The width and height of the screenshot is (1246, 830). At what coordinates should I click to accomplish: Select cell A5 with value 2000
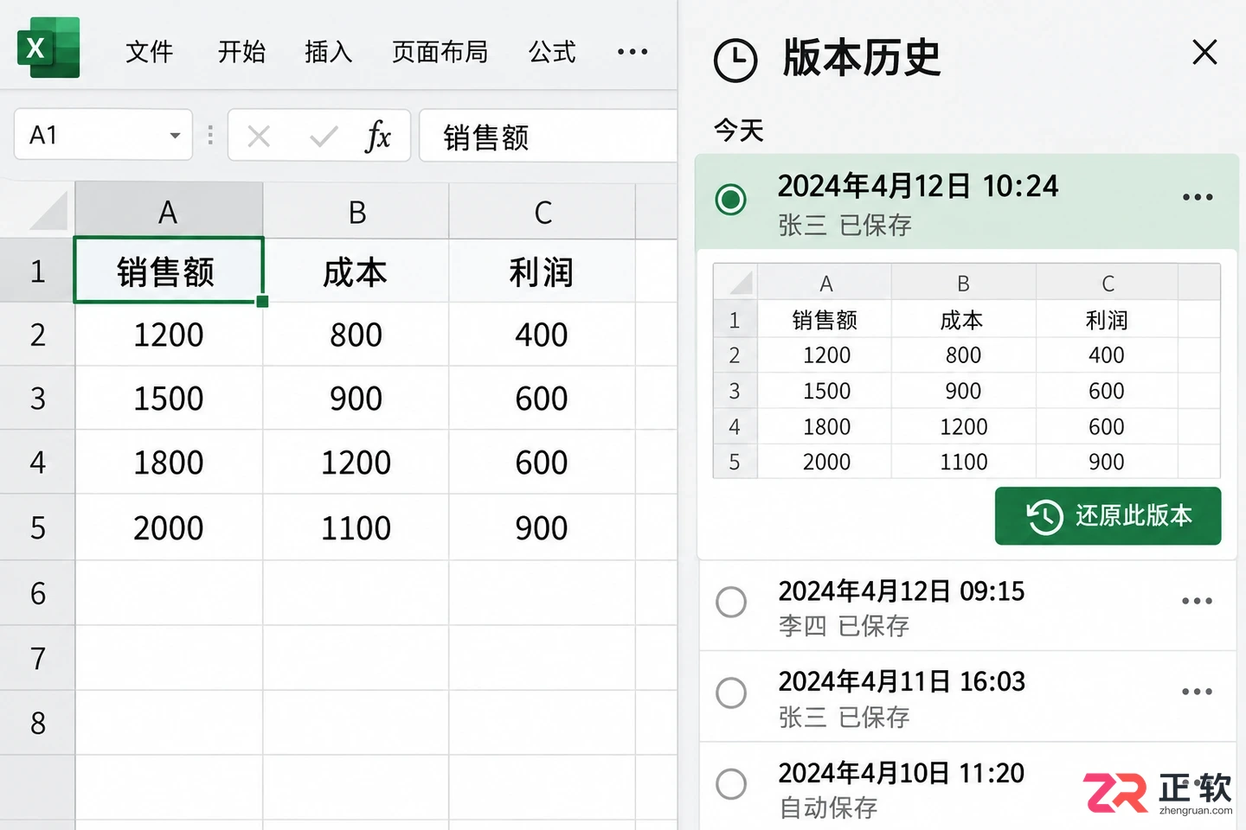(169, 527)
